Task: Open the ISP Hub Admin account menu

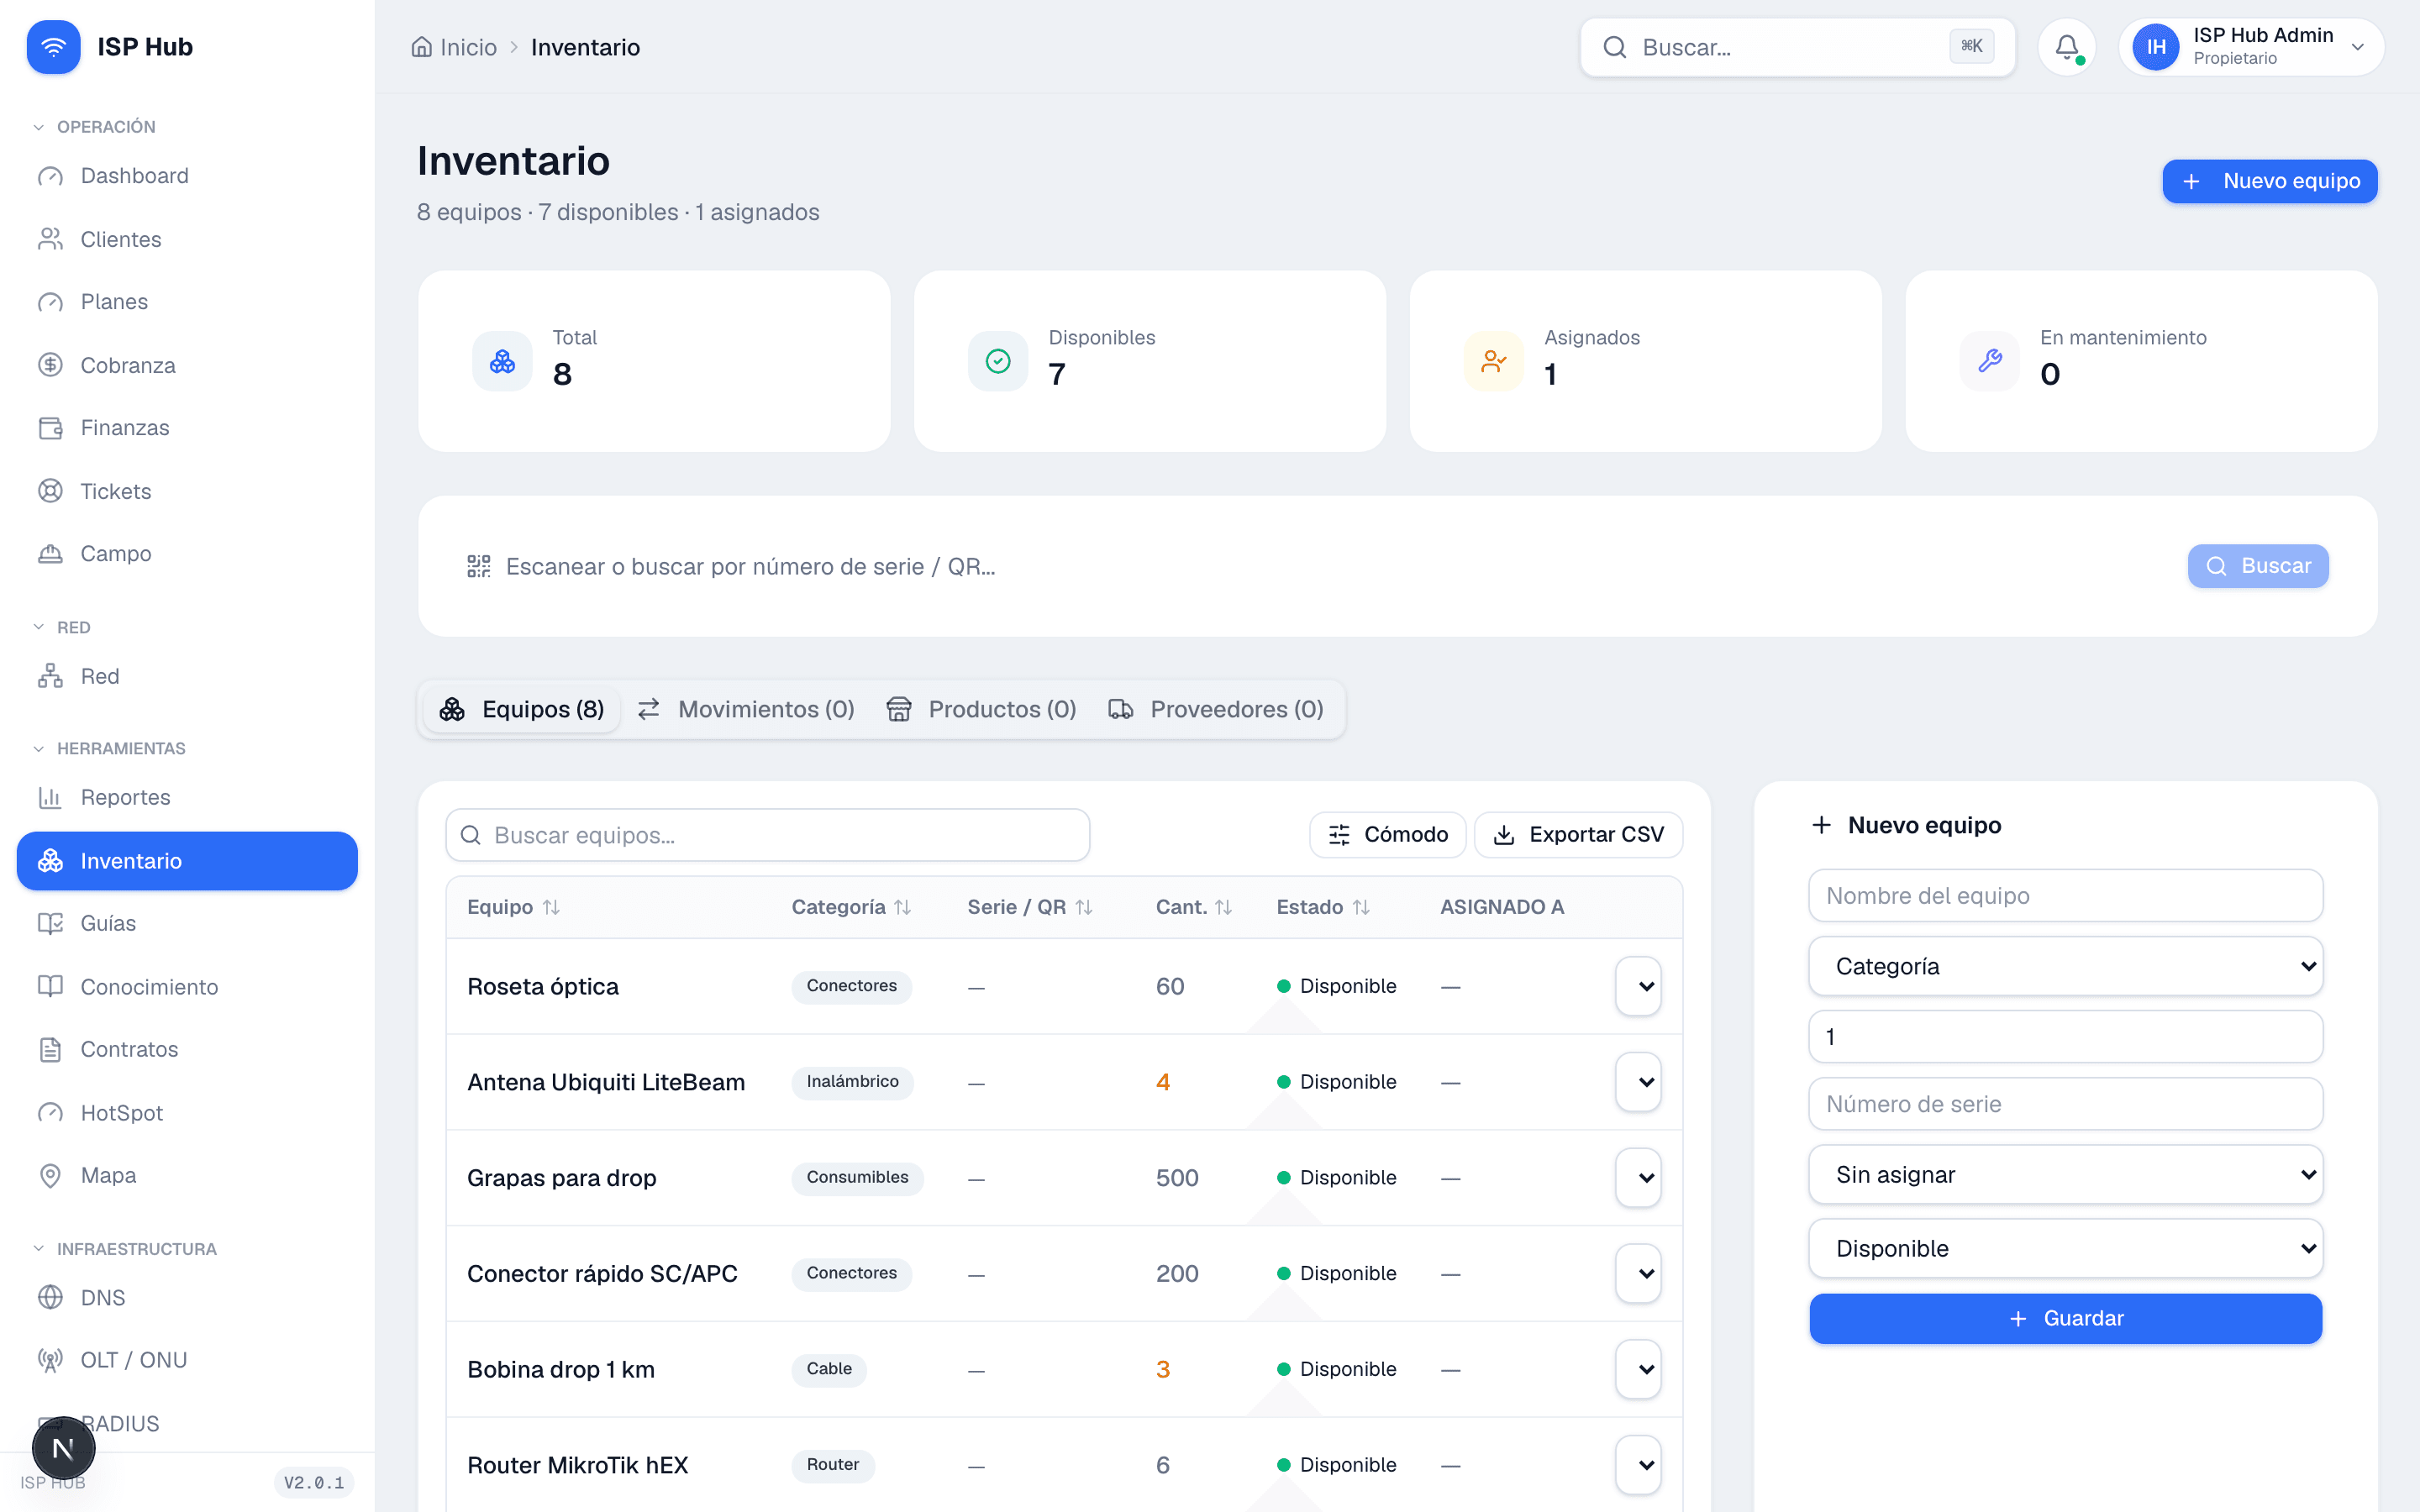Action: (x=2251, y=47)
